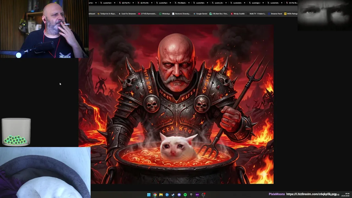
Task: Open the Livad For Streamers bookmark
Action: pyautogui.click(x=127, y=14)
